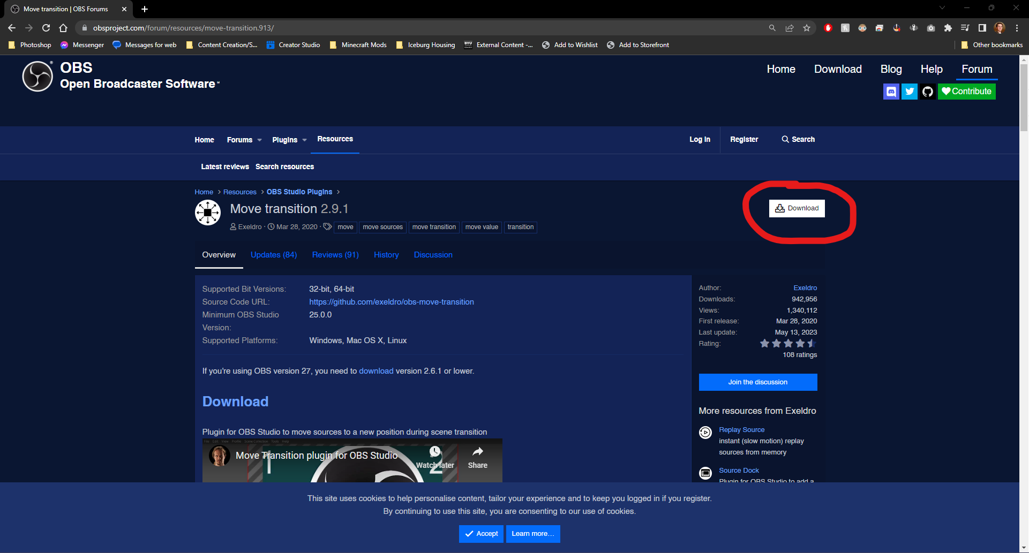Open the forum Search button
This screenshot has height=553, width=1029.
click(798, 140)
